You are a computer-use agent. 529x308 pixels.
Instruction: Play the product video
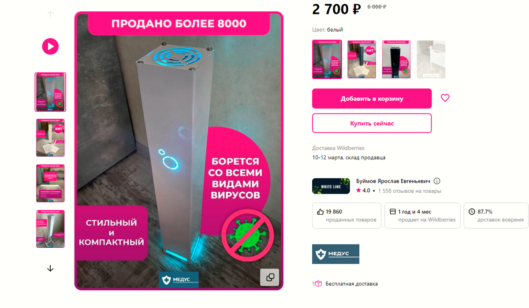click(x=50, y=46)
